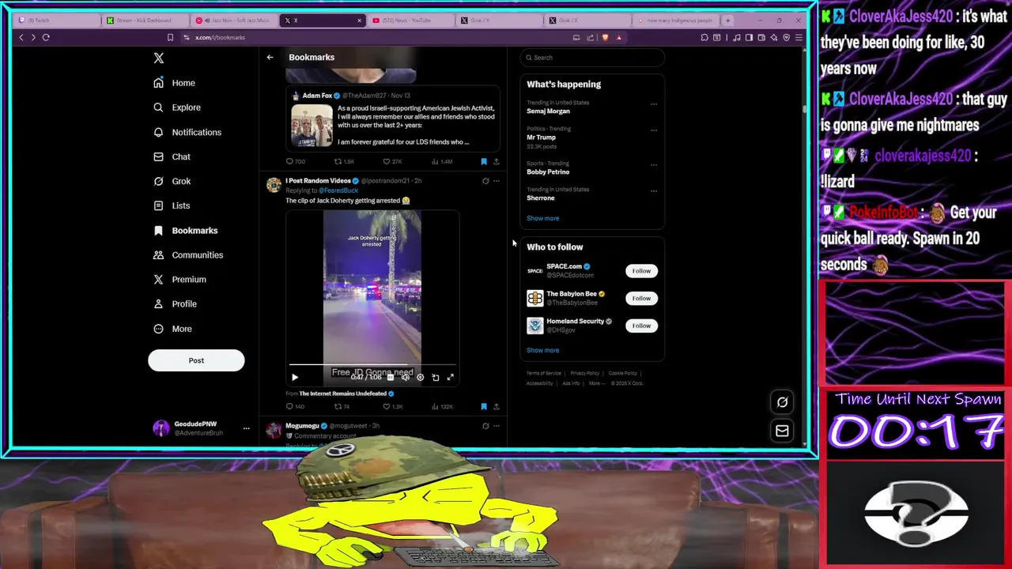Open options for Mr Trump trend
This screenshot has height=569, width=1012.
(653, 130)
